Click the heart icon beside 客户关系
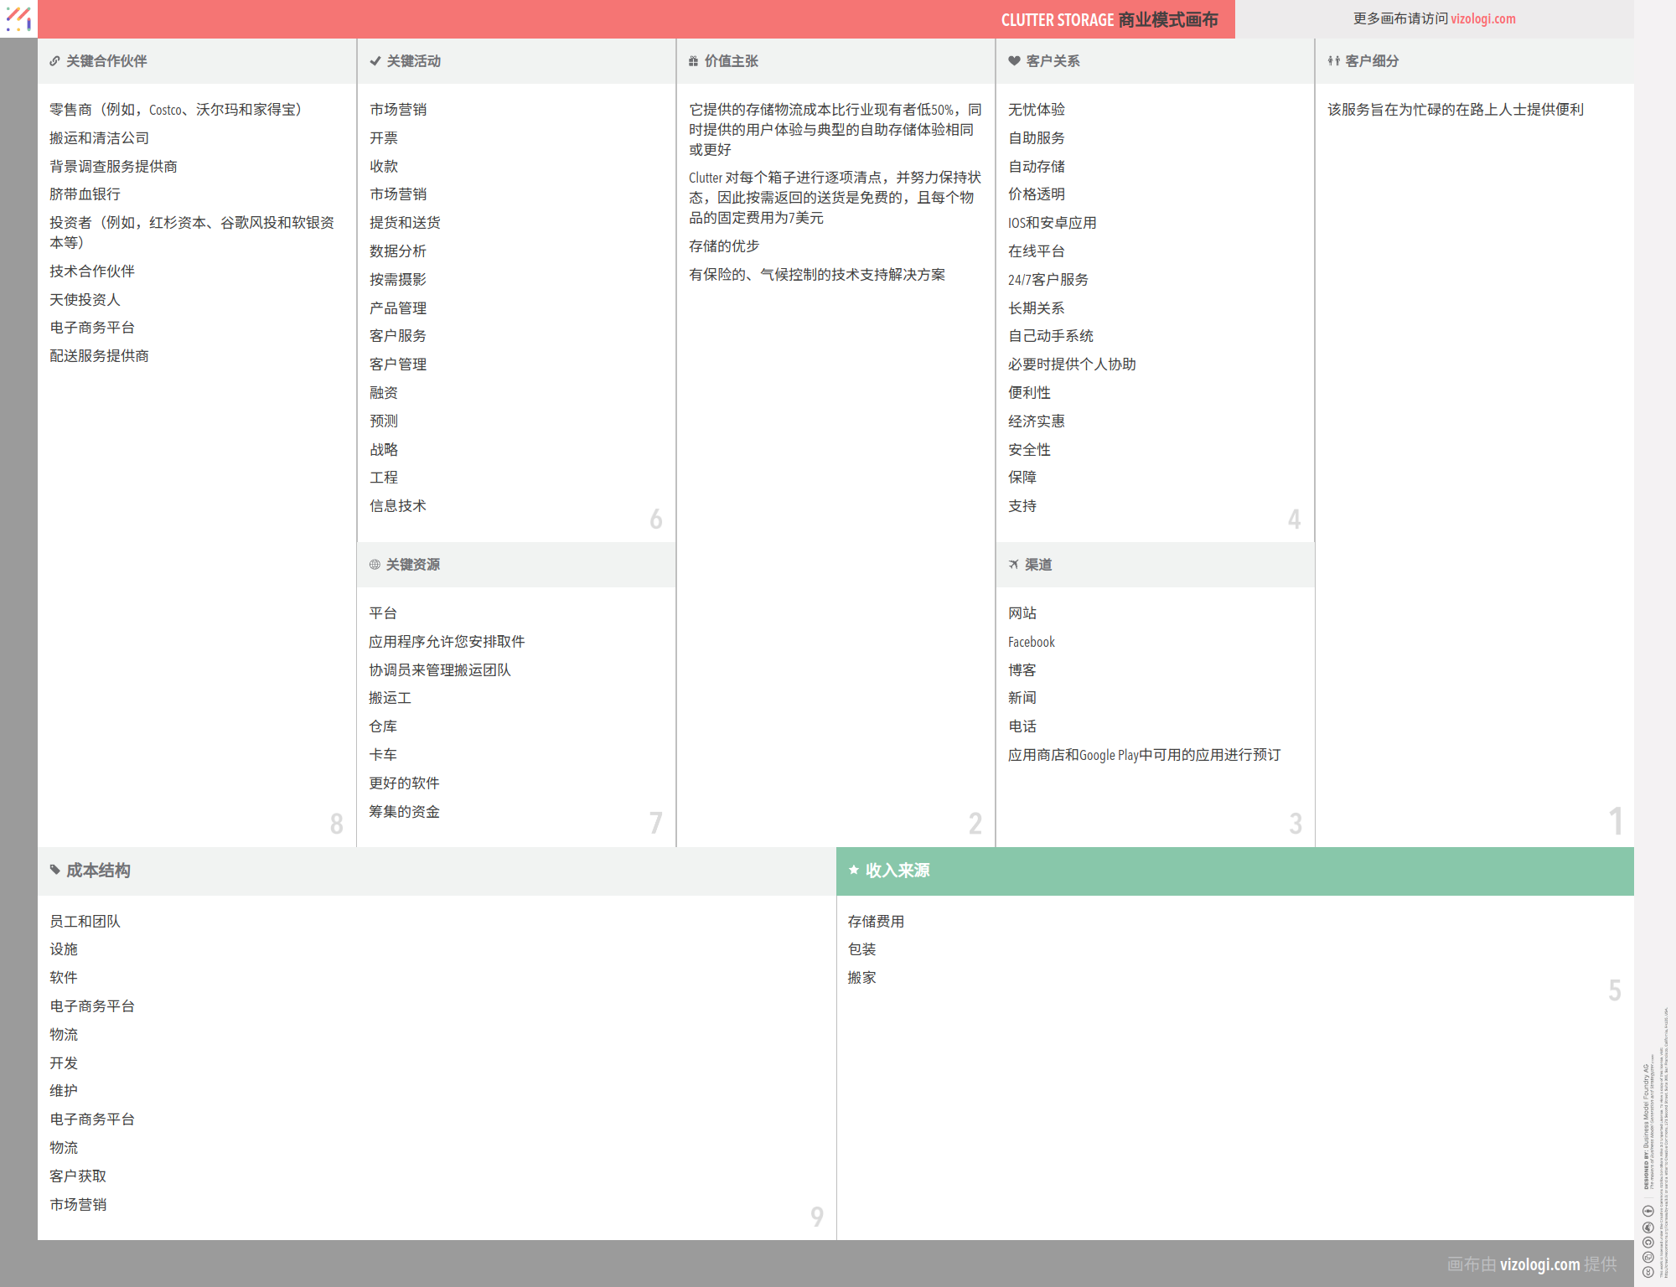 point(1014,61)
